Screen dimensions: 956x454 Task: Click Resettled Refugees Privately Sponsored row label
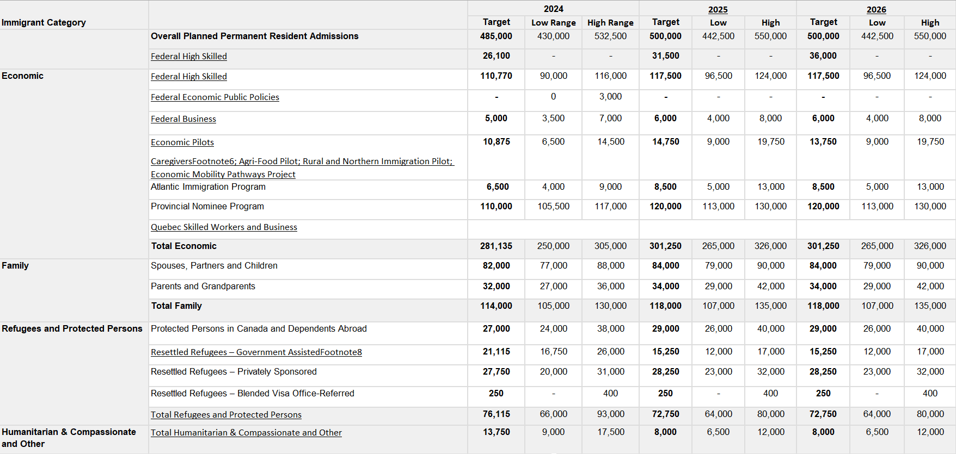234,372
